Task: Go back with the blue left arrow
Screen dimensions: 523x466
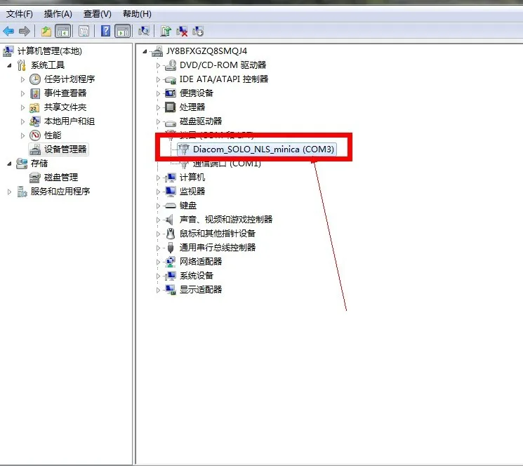Action: point(8,32)
